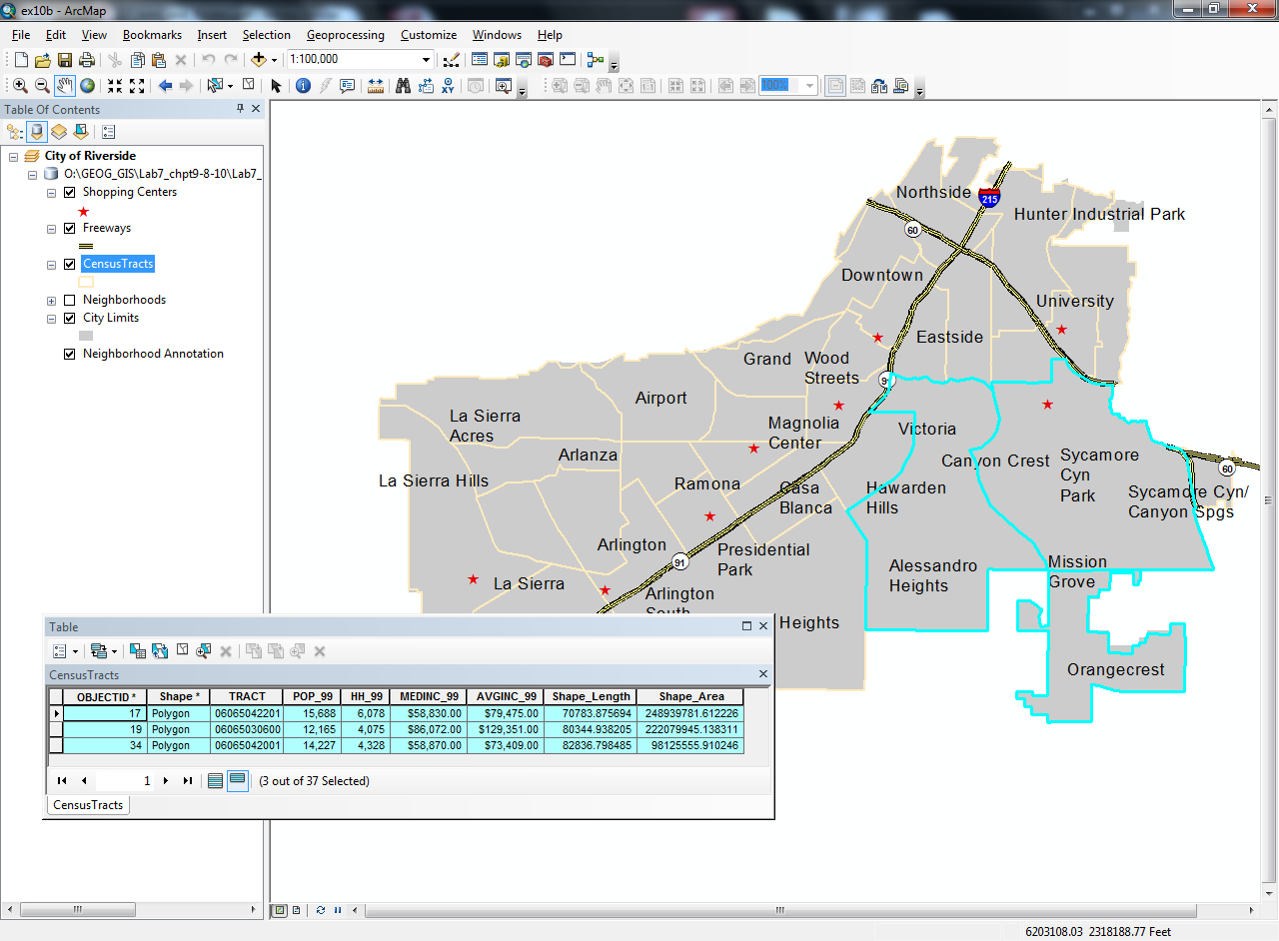Open the Bookmarks menu
This screenshot has height=941, width=1279.
point(152,35)
